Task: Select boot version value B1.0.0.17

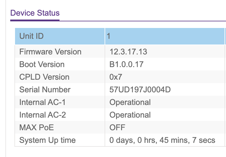Action: [x=127, y=64]
